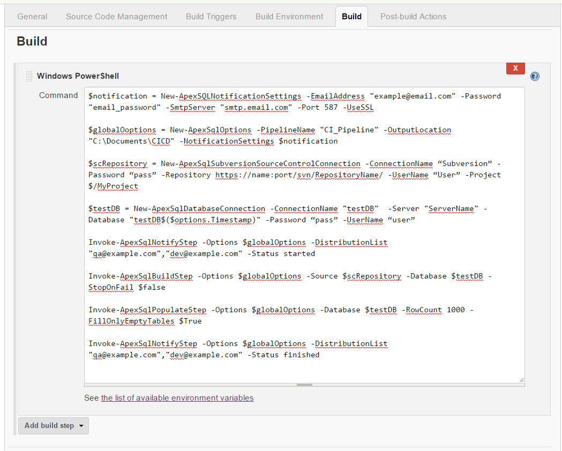Open help for Windows PowerShell step
Viewport: 562px width, 451px height.
click(534, 76)
